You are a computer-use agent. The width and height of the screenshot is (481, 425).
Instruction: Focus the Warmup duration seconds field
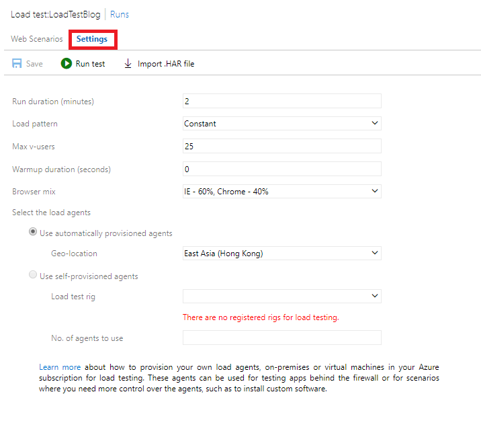pyautogui.click(x=282, y=169)
